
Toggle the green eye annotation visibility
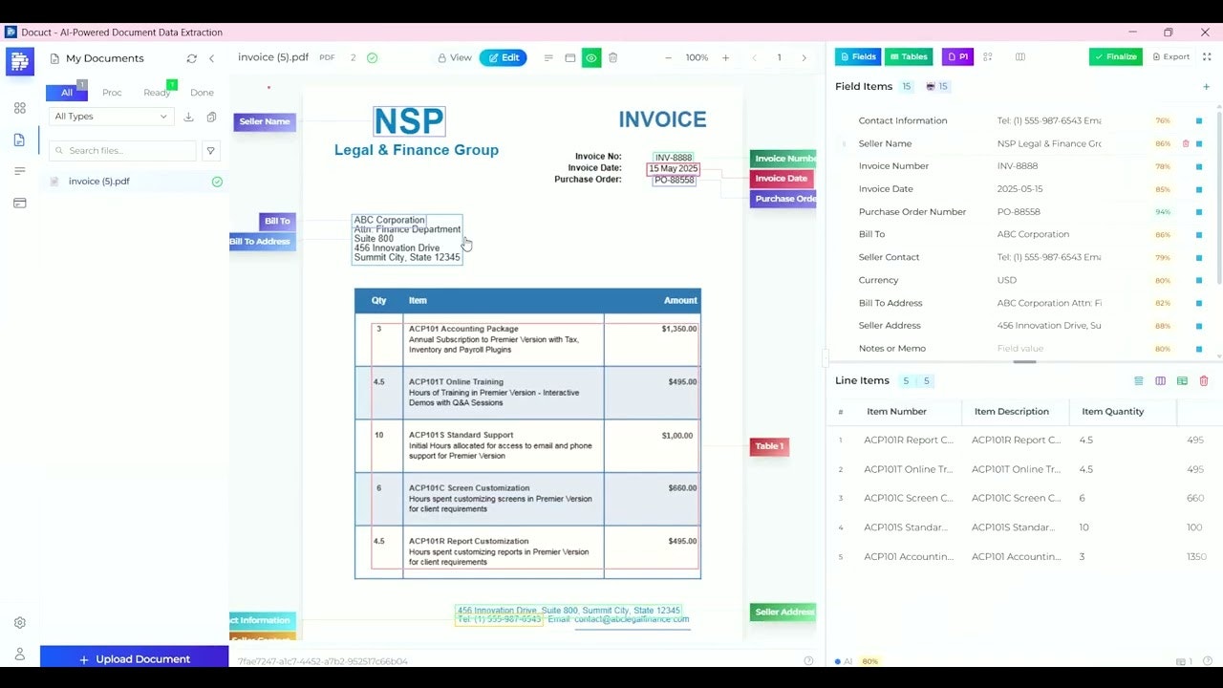(591, 57)
